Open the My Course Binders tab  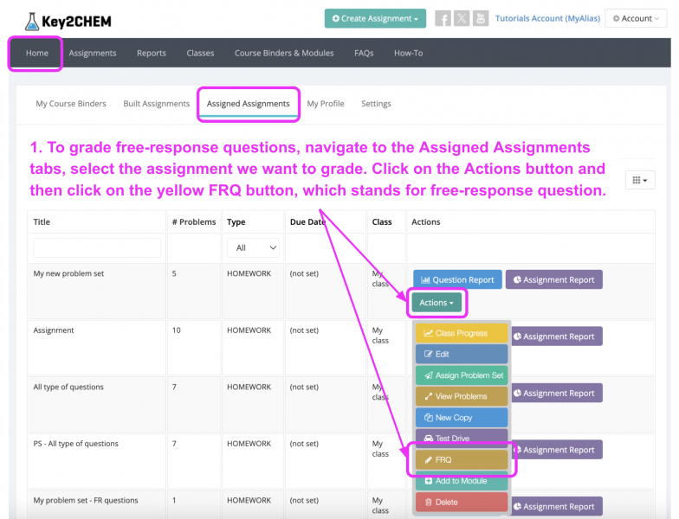[x=71, y=104]
